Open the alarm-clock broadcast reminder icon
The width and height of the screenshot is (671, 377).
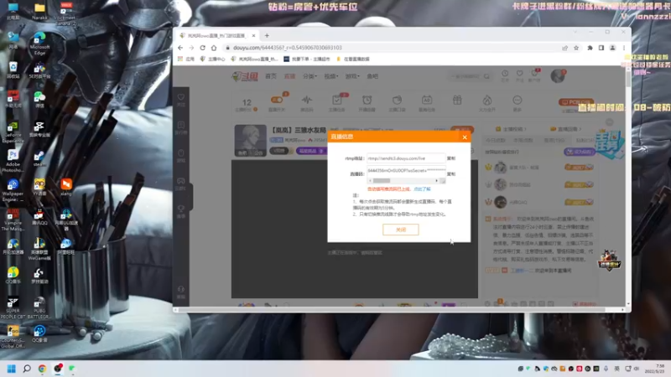(367, 100)
